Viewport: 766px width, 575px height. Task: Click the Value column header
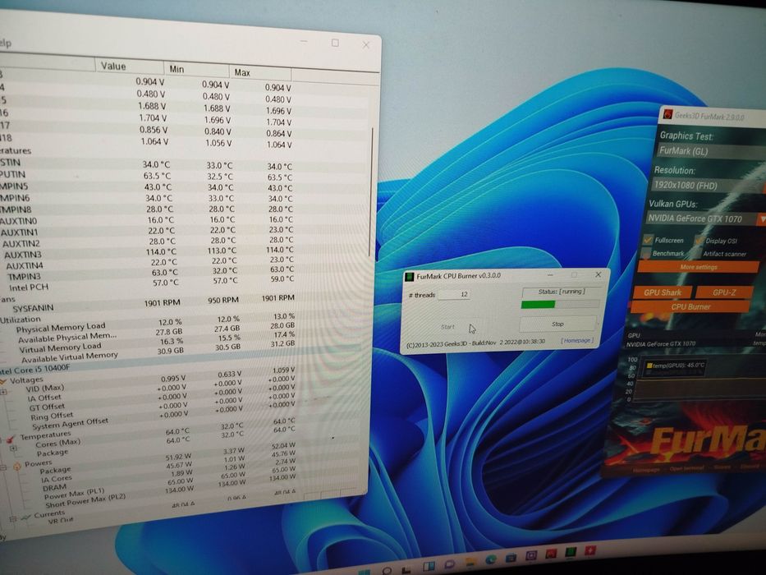pyautogui.click(x=129, y=66)
